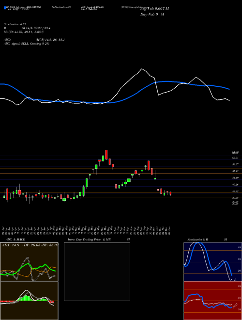Image resolution: width=242 pixels, height=320 pixels.
Task: Click the red RSI chart panel
Action: pyautogui.click(x=212, y=301)
